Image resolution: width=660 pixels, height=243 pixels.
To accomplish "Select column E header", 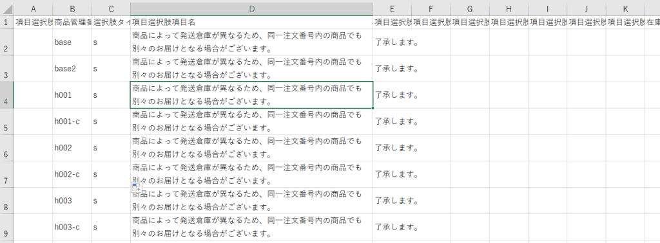I will pos(392,9).
